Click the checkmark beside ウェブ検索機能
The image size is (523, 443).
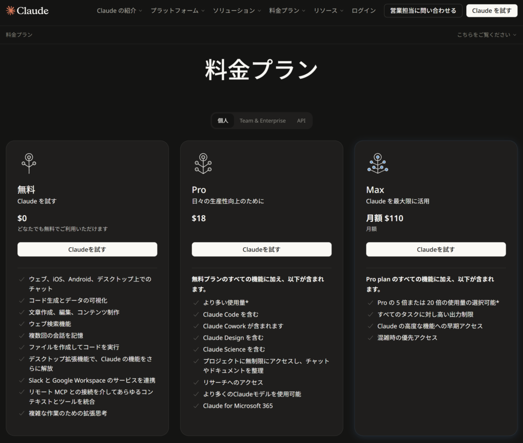pos(21,324)
